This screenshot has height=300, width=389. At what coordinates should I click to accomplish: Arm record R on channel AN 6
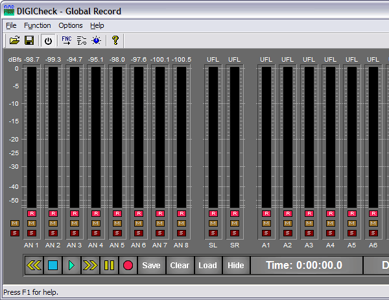pos(139,214)
